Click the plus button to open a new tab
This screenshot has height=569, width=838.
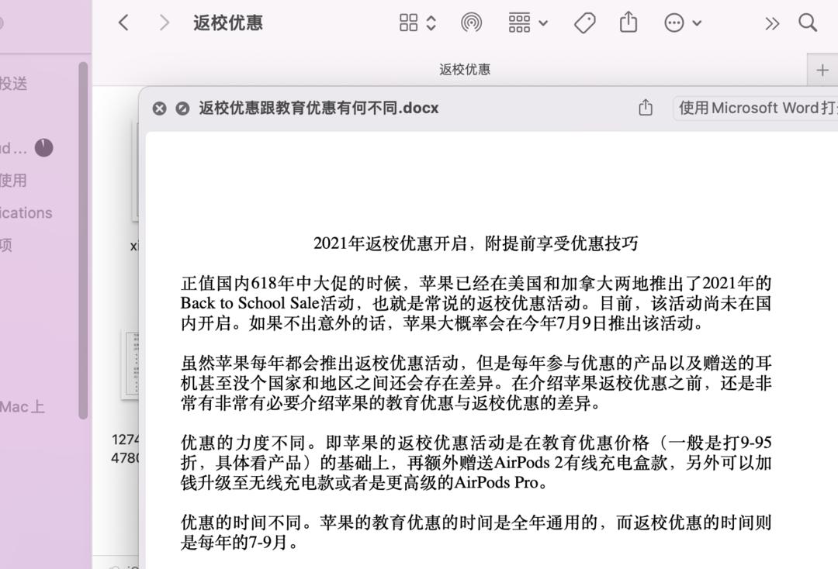[x=822, y=69]
